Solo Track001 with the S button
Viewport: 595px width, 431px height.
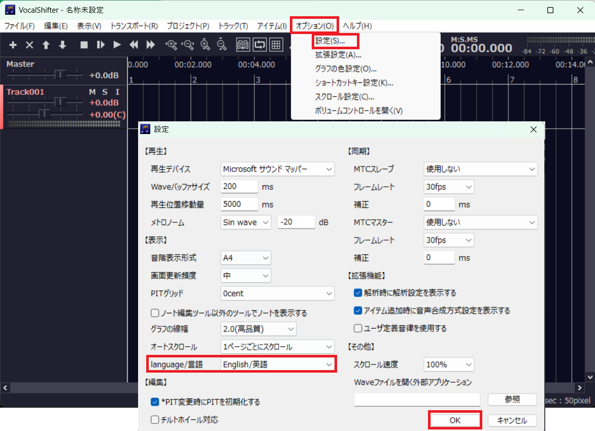(105, 92)
